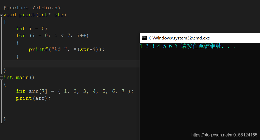Image resolution: width=260 pixels, height=140 pixels.
Task: Click the 'int i = 0;' declaration line
Action: coord(32,29)
